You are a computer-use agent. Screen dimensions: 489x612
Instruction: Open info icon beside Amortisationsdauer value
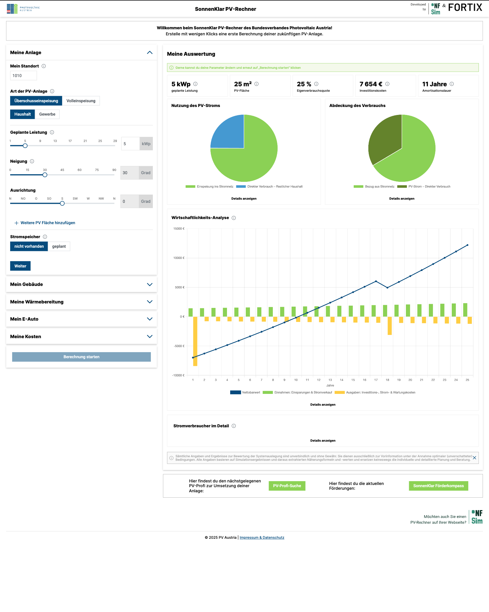(452, 84)
